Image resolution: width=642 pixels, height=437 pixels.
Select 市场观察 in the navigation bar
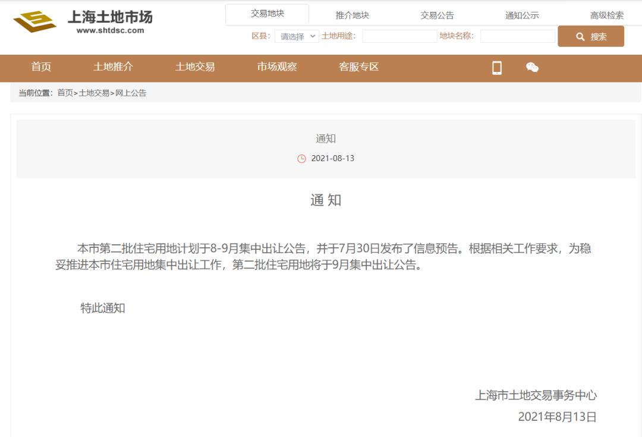(277, 67)
